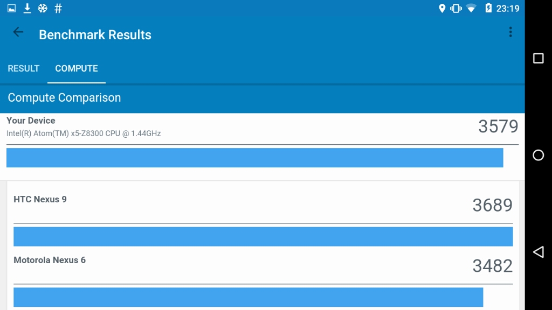
Task: Open the three-dot overflow menu
Action: coord(510,32)
